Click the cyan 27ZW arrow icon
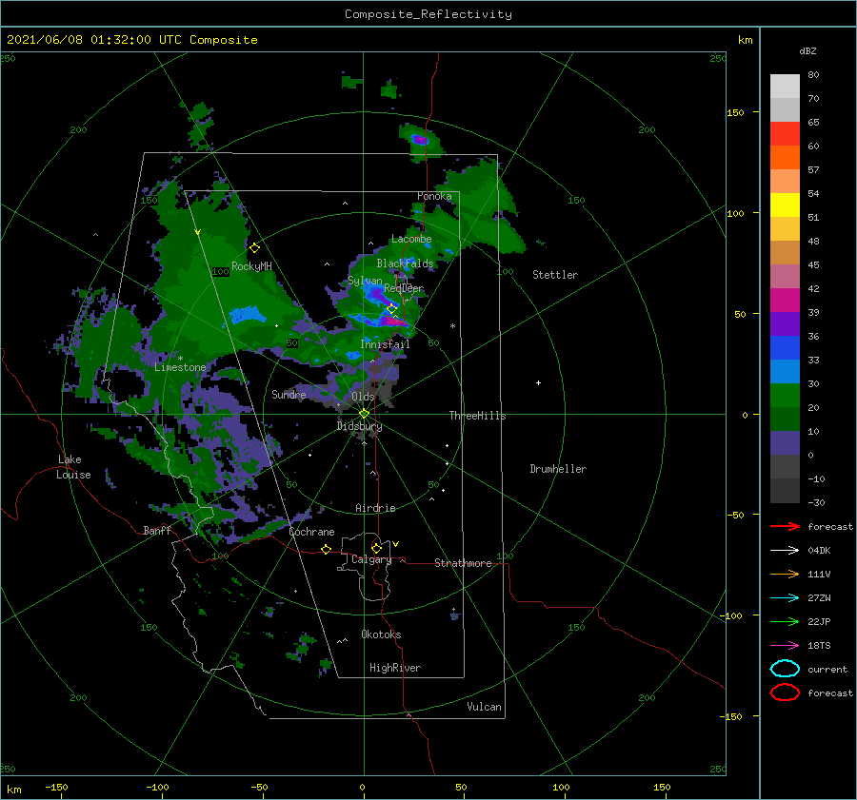 [785, 598]
